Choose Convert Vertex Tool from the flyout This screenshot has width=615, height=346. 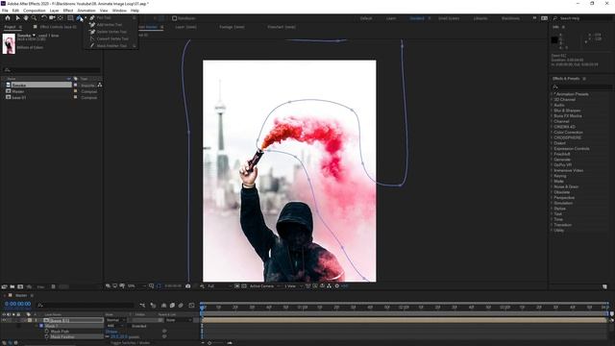click(112, 38)
